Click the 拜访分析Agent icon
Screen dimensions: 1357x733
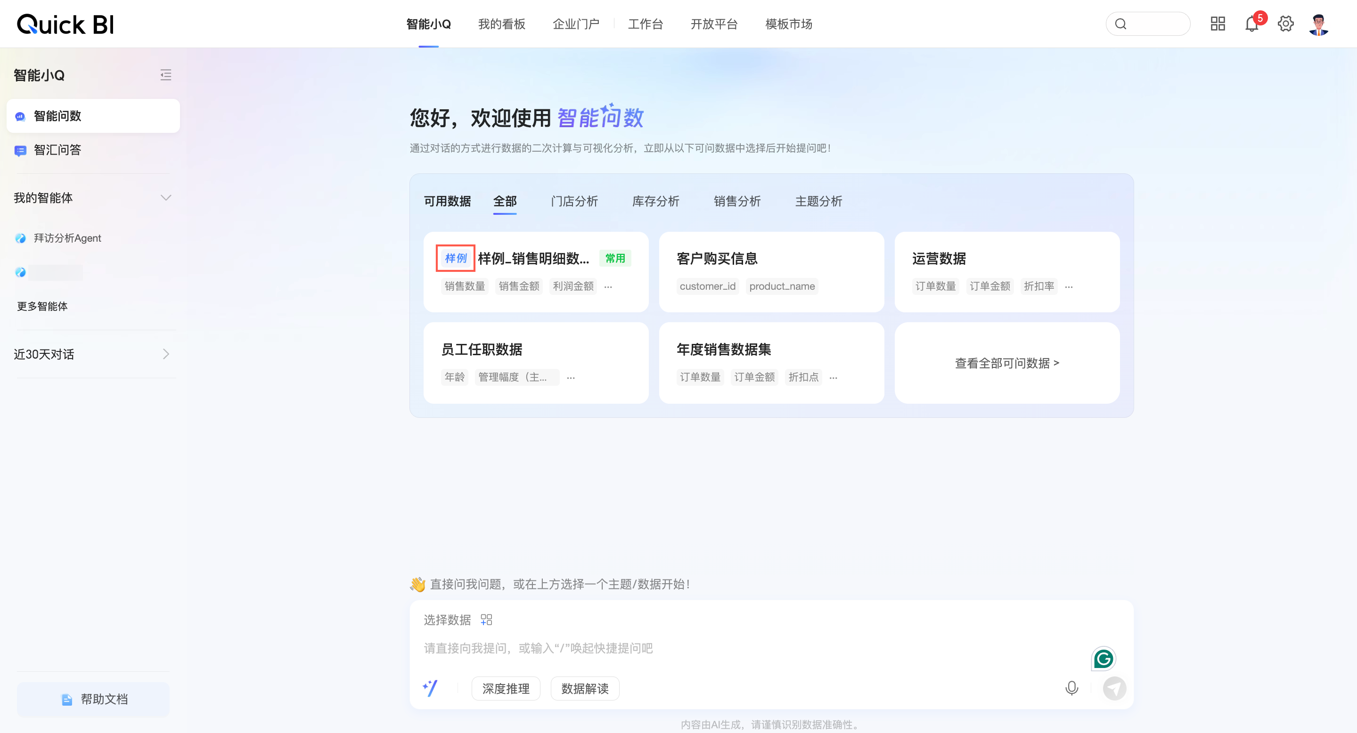coord(21,238)
